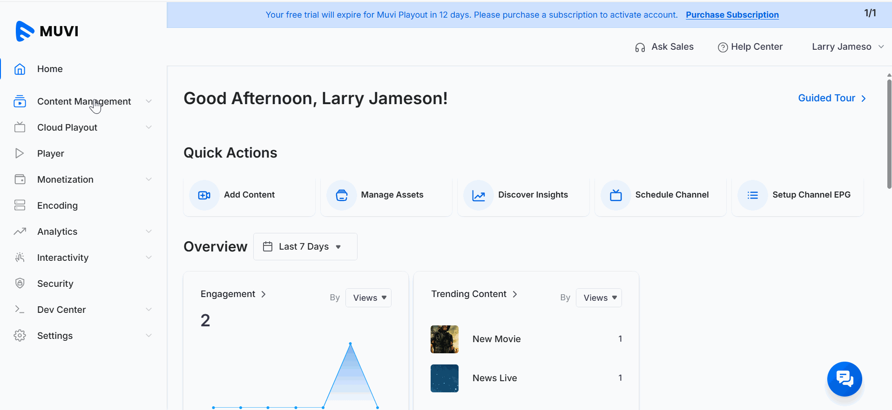Open the Larry Jameso account dropdown
This screenshot has width=892, height=410.
847,47
